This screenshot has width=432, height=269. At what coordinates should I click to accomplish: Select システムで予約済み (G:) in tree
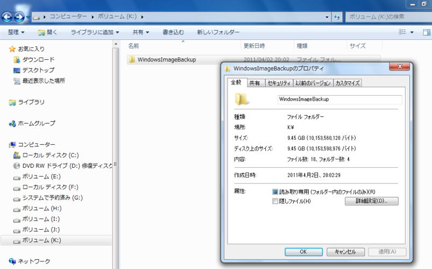[x=52, y=197]
